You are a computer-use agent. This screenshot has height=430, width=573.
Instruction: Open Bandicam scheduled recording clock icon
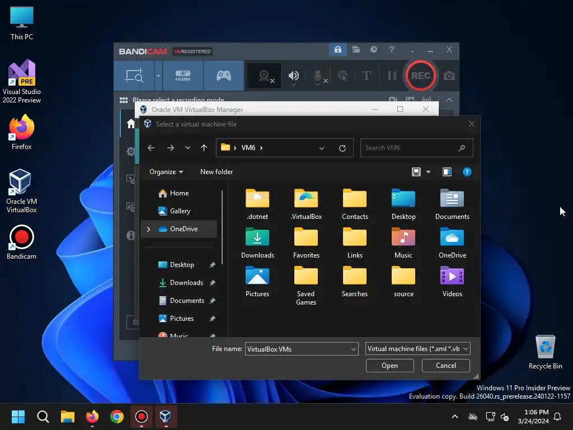(373, 49)
